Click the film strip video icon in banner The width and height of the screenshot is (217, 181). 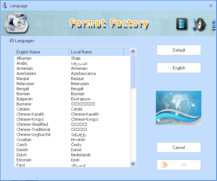pos(182,24)
